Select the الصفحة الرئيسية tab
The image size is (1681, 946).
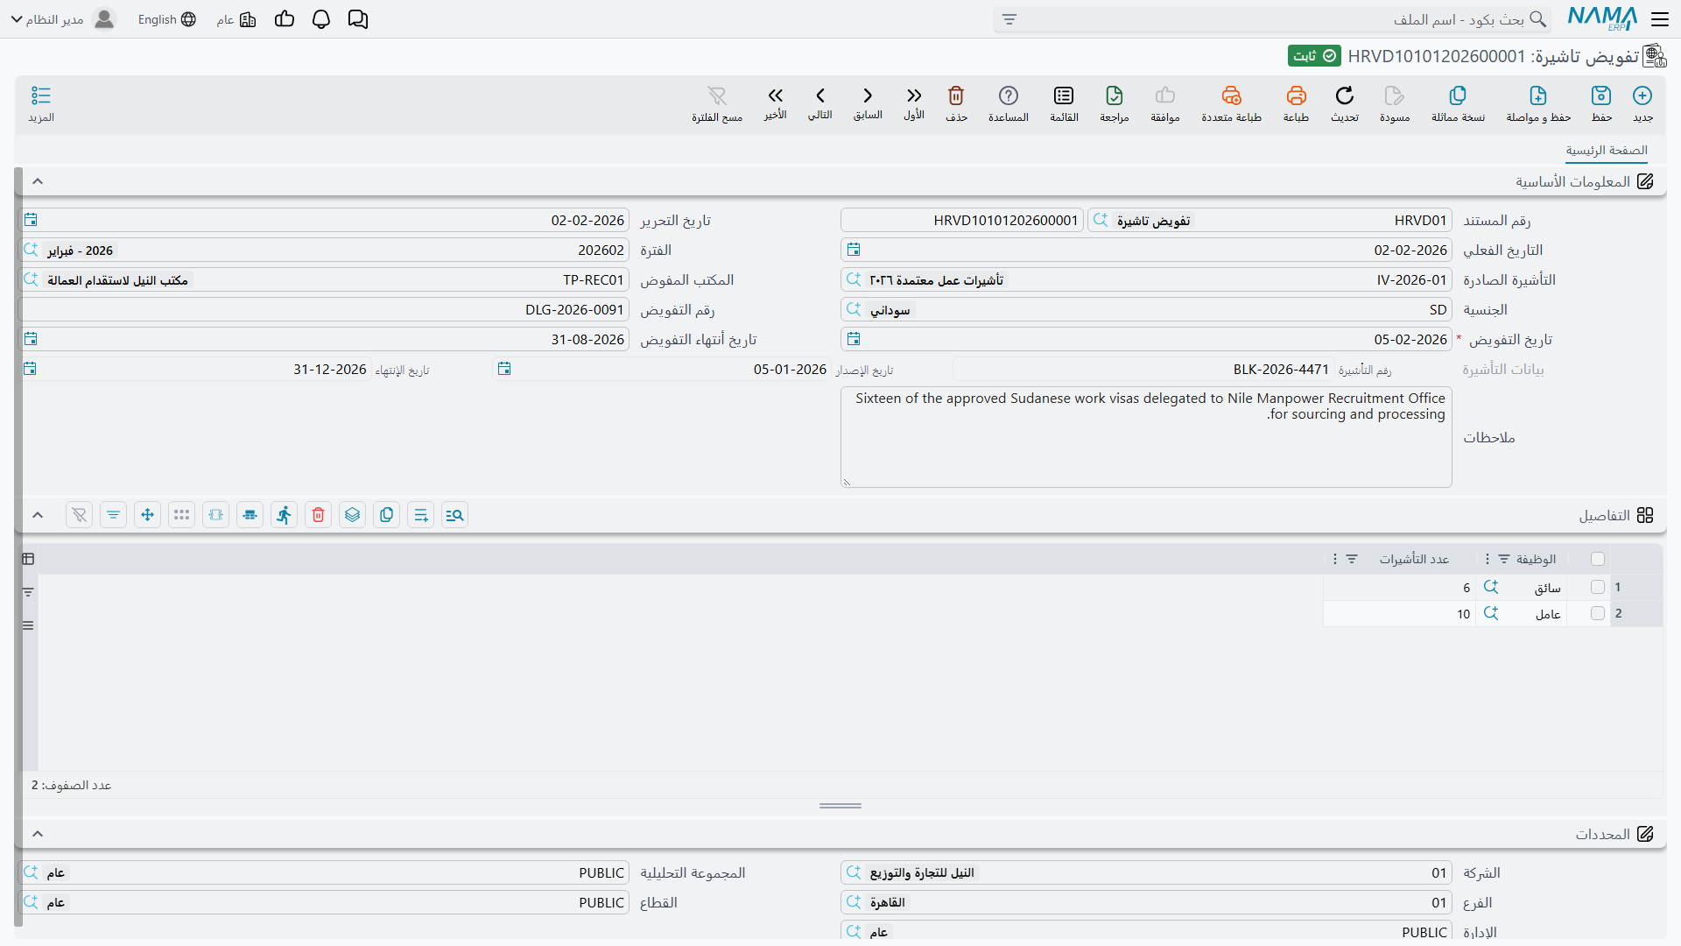[x=1607, y=151]
